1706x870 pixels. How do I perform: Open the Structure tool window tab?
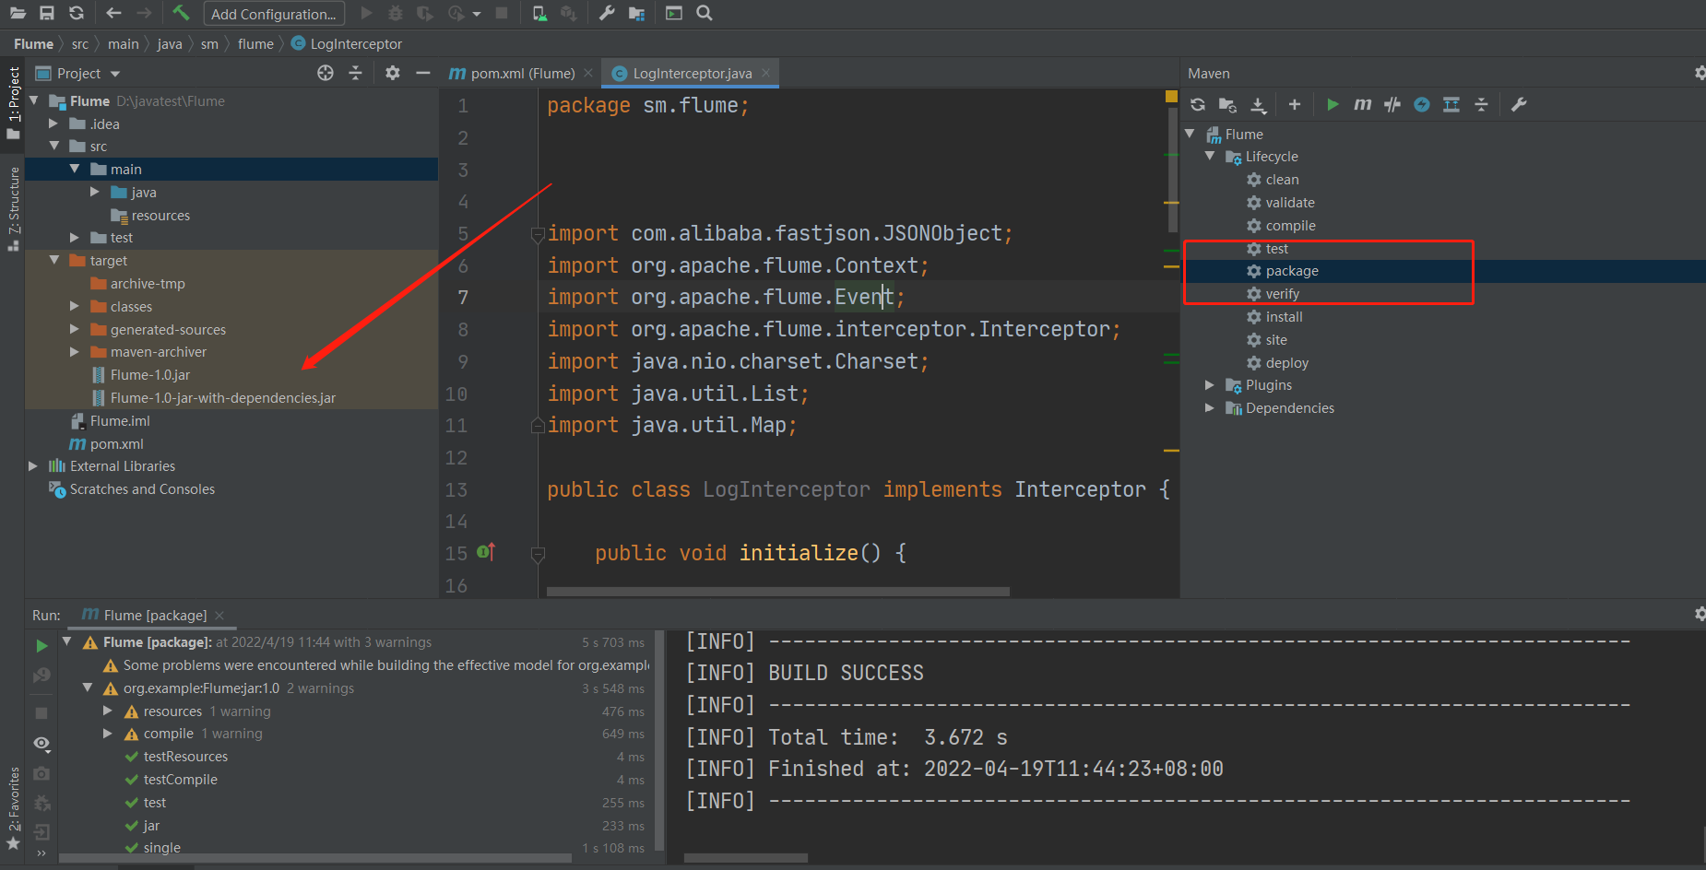[x=13, y=208]
